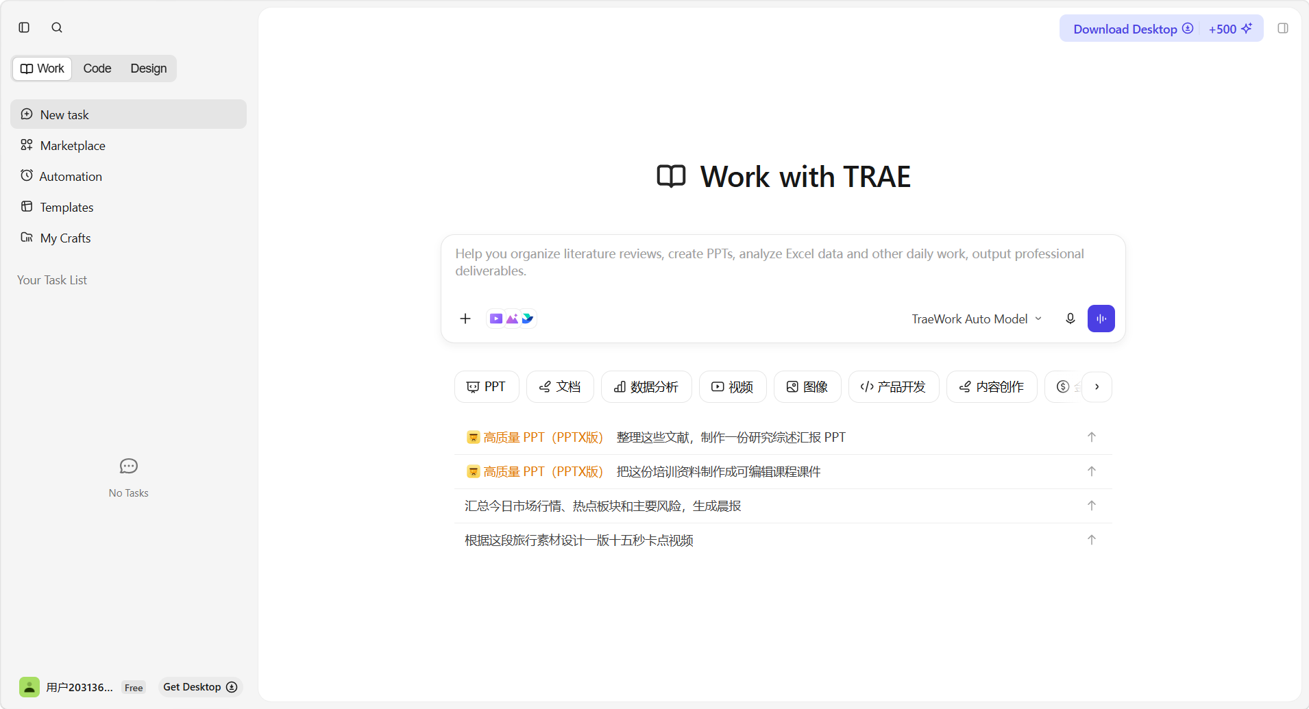Click the Get Desktop button
This screenshot has width=1309, height=709.
(200, 687)
